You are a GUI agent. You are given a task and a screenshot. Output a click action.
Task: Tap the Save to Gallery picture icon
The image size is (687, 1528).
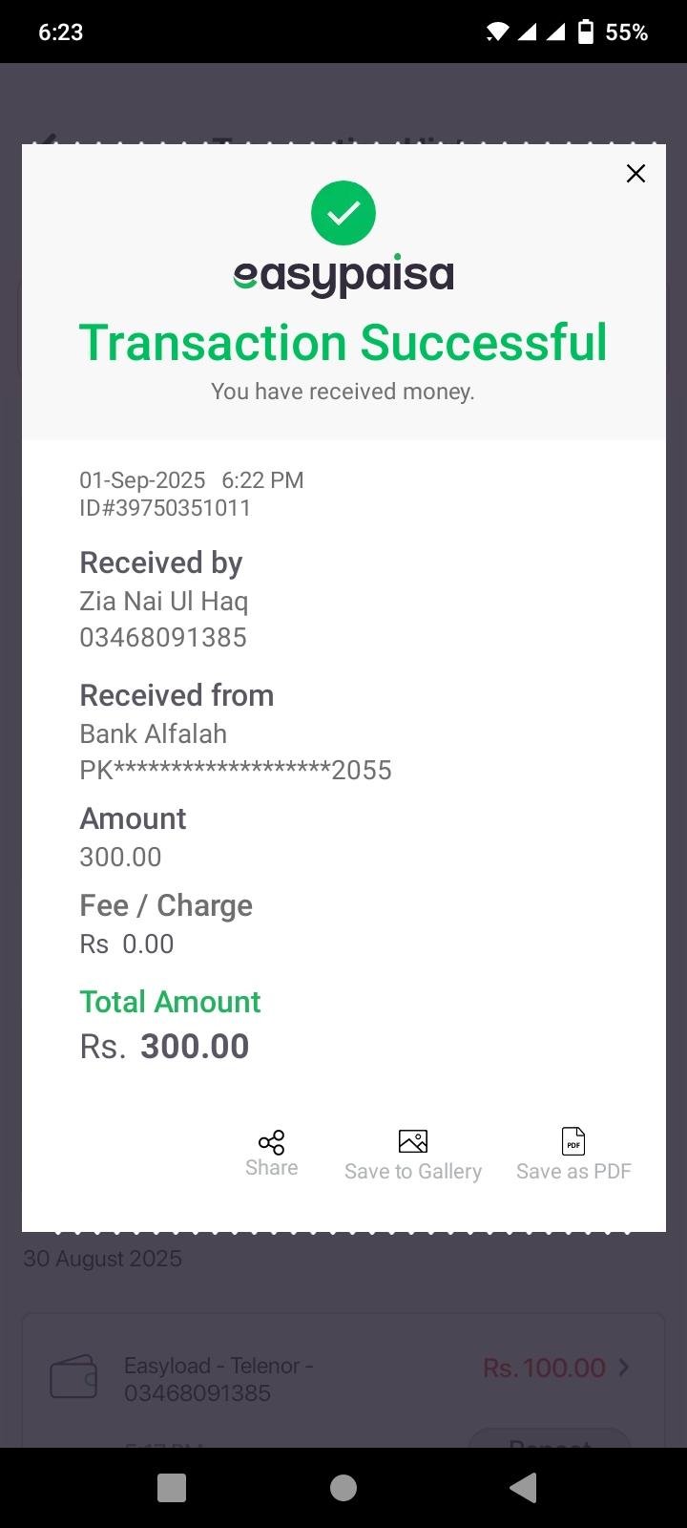coord(412,1141)
